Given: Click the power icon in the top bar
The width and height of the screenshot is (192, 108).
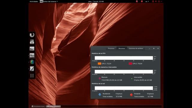Looking at the screenshot, I should pos(159,1).
